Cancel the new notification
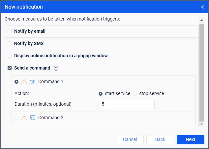Image resolution: width=209 pixels, height=149 pixels. (x=130, y=139)
